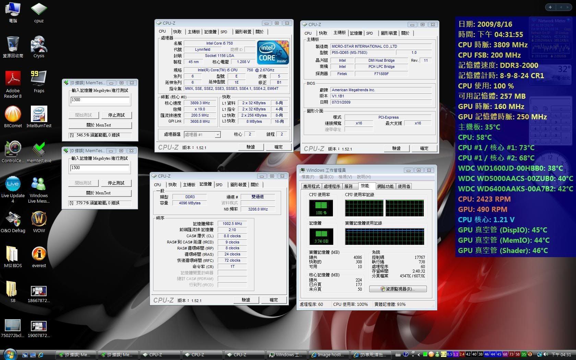The width and height of the screenshot is (576, 360).
Task: Launch Adobe Reader 8 from desktop
Action: coord(13,85)
